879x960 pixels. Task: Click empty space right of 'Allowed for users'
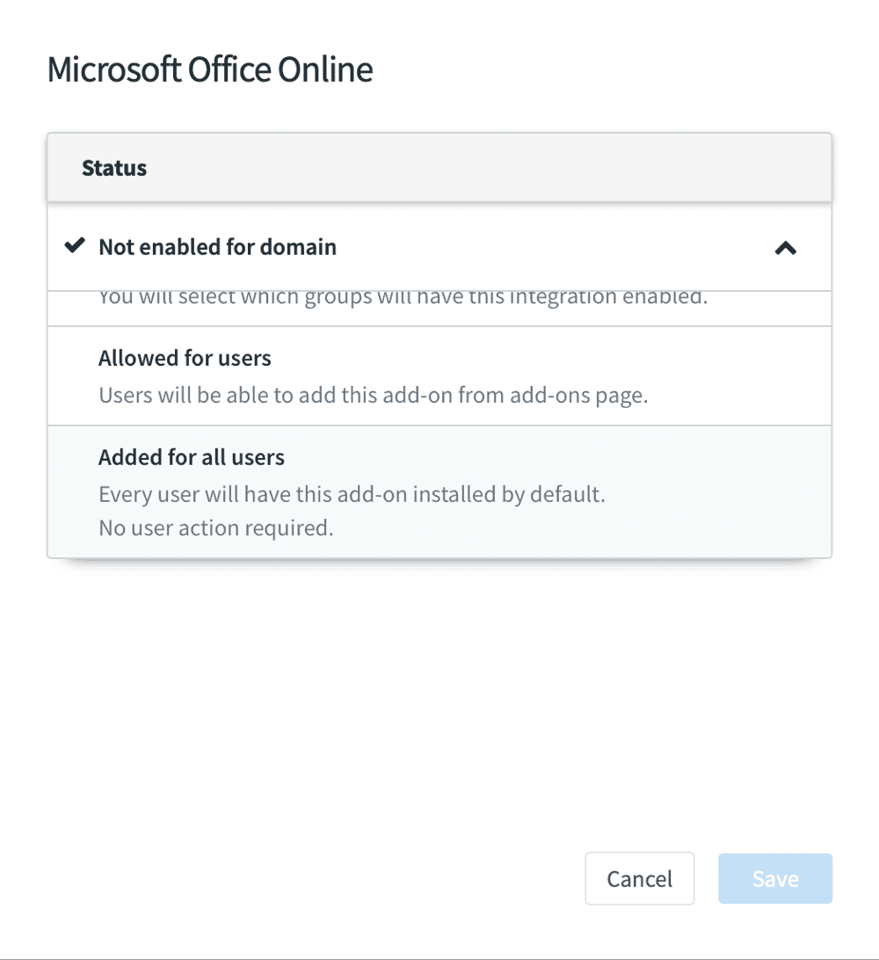pyautogui.click(x=551, y=358)
